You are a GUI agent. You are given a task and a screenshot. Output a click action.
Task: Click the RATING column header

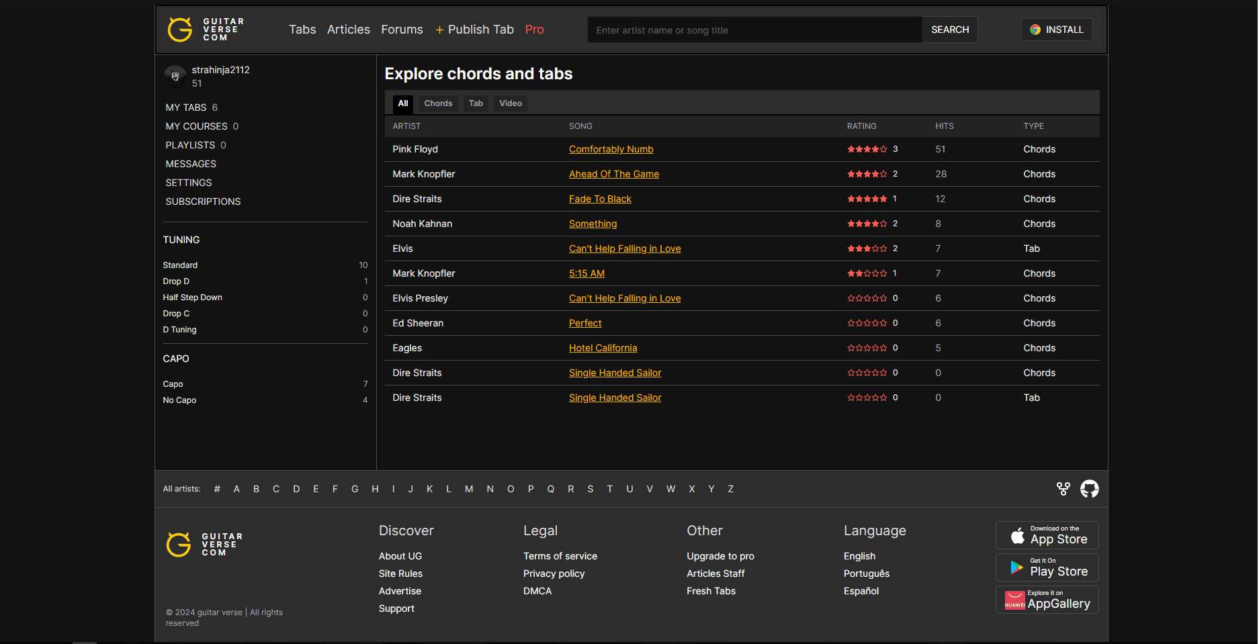(x=861, y=126)
